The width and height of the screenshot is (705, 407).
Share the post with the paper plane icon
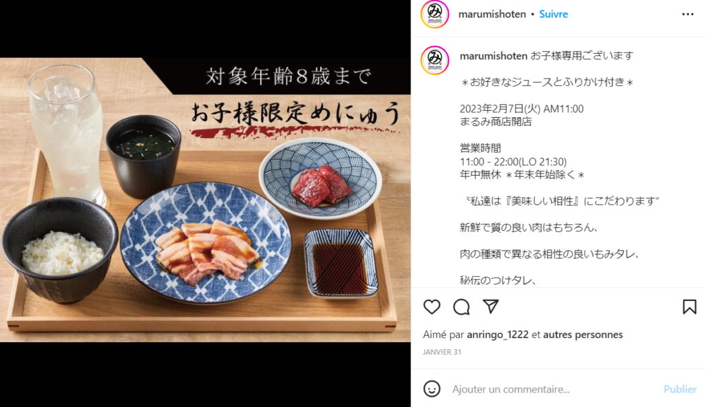(x=490, y=306)
